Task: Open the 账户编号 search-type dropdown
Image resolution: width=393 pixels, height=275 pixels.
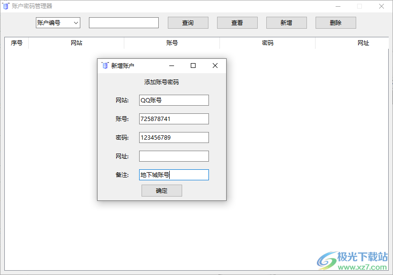Action: [58, 23]
